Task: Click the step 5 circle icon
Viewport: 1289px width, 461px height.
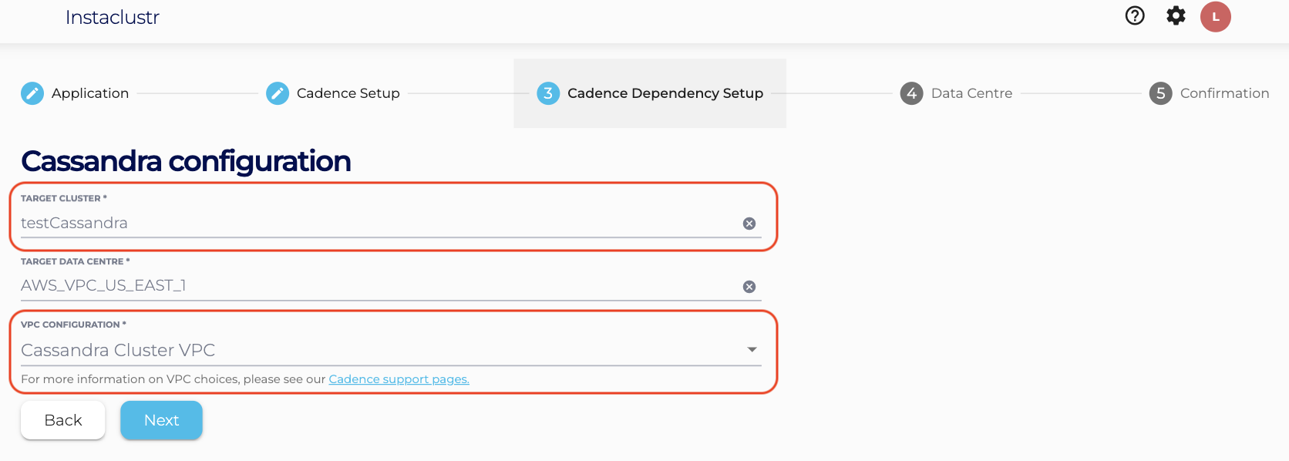Action: (1160, 93)
